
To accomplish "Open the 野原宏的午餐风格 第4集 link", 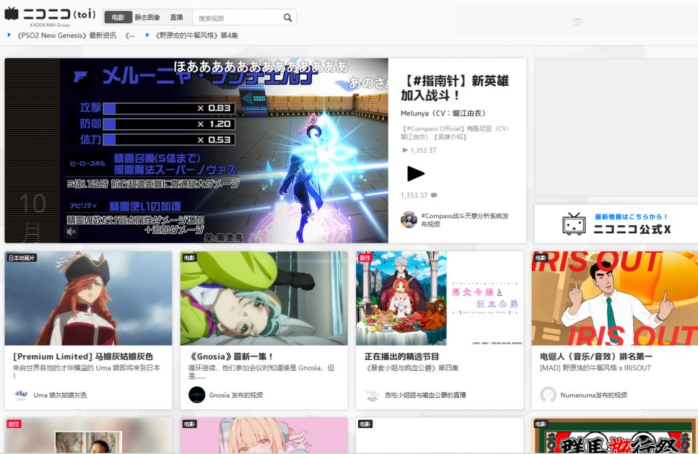I will pyautogui.click(x=196, y=36).
